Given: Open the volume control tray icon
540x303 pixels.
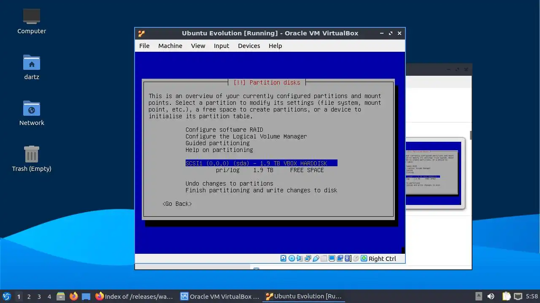Looking at the screenshot, I should [x=491, y=296].
